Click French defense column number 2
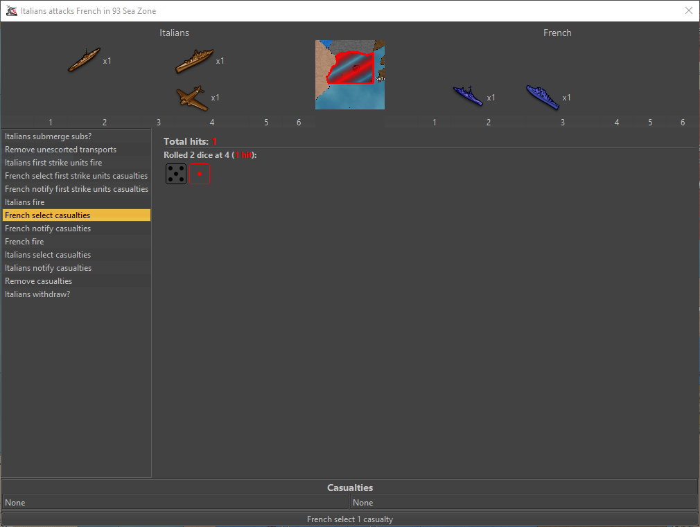Image resolution: width=700 pixels, height=527 pixels. 489,123
